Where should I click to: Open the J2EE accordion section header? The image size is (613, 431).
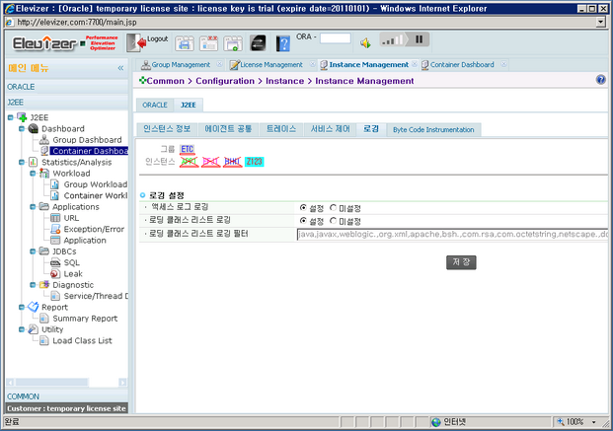coord(67,103)
